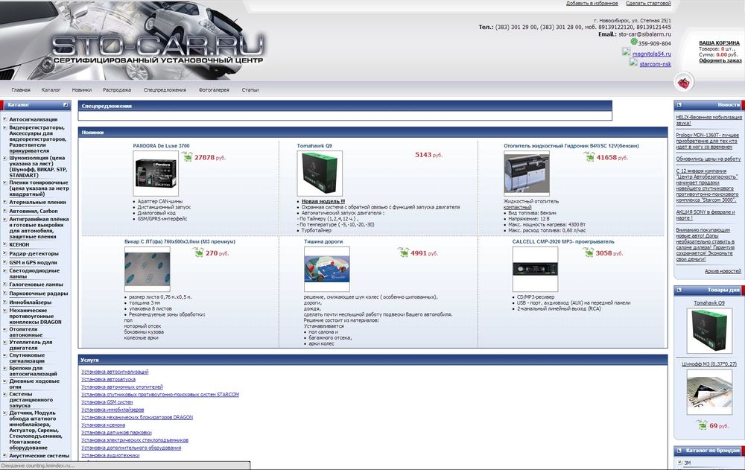Open the red shopping basket icon
The image size is (745, 470).
point(684,82)
